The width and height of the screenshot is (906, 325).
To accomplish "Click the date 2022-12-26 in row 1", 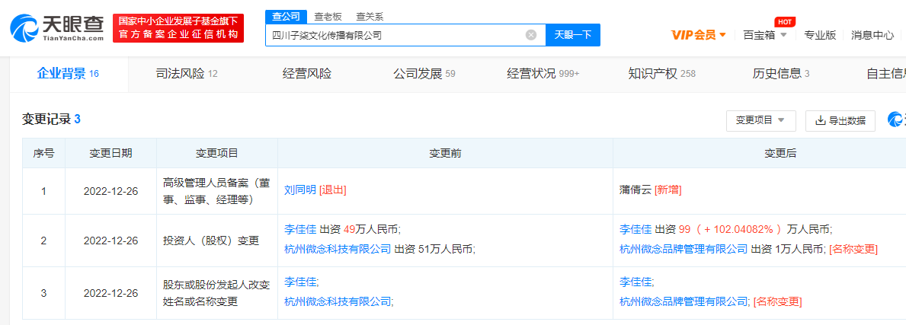I will click(x=111, y=190).
